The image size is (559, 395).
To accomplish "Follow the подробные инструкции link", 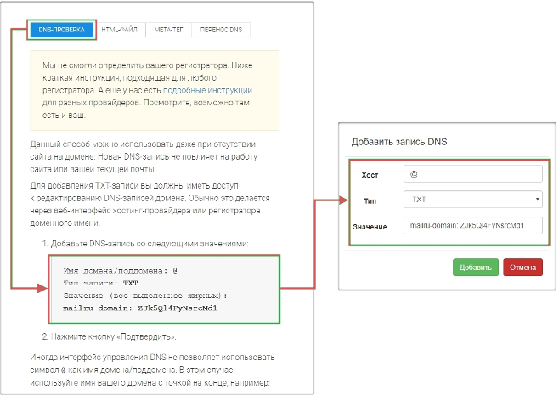I will click(x=207, y=89).
